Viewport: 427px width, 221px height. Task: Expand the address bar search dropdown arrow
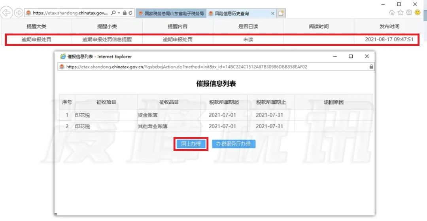tap(119, 13)
